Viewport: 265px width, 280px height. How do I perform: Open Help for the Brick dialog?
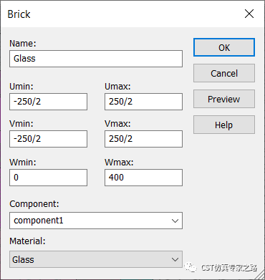click(224, 125)
